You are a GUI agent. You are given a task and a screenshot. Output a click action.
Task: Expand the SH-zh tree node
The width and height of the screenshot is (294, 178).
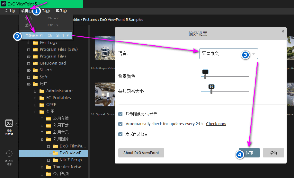click(29, 70)
